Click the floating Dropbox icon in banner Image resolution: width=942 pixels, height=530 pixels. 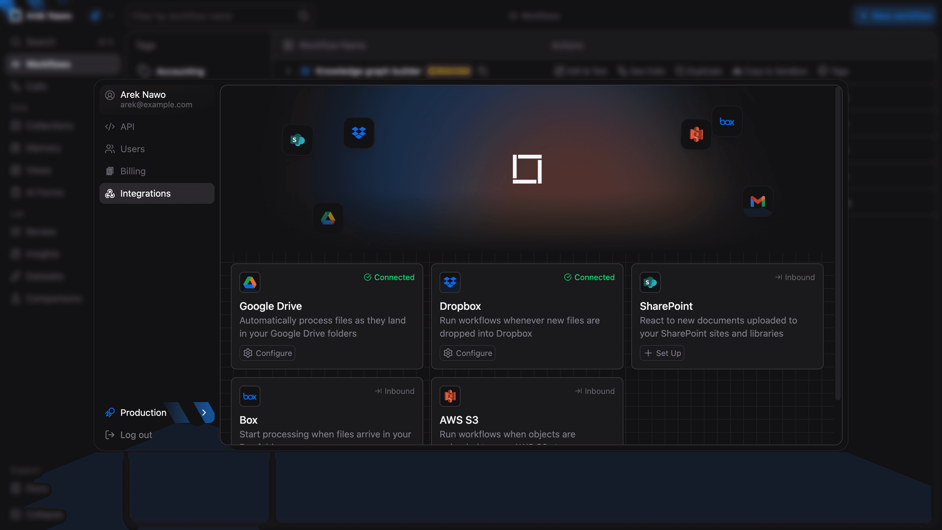[x=359, y=133]
